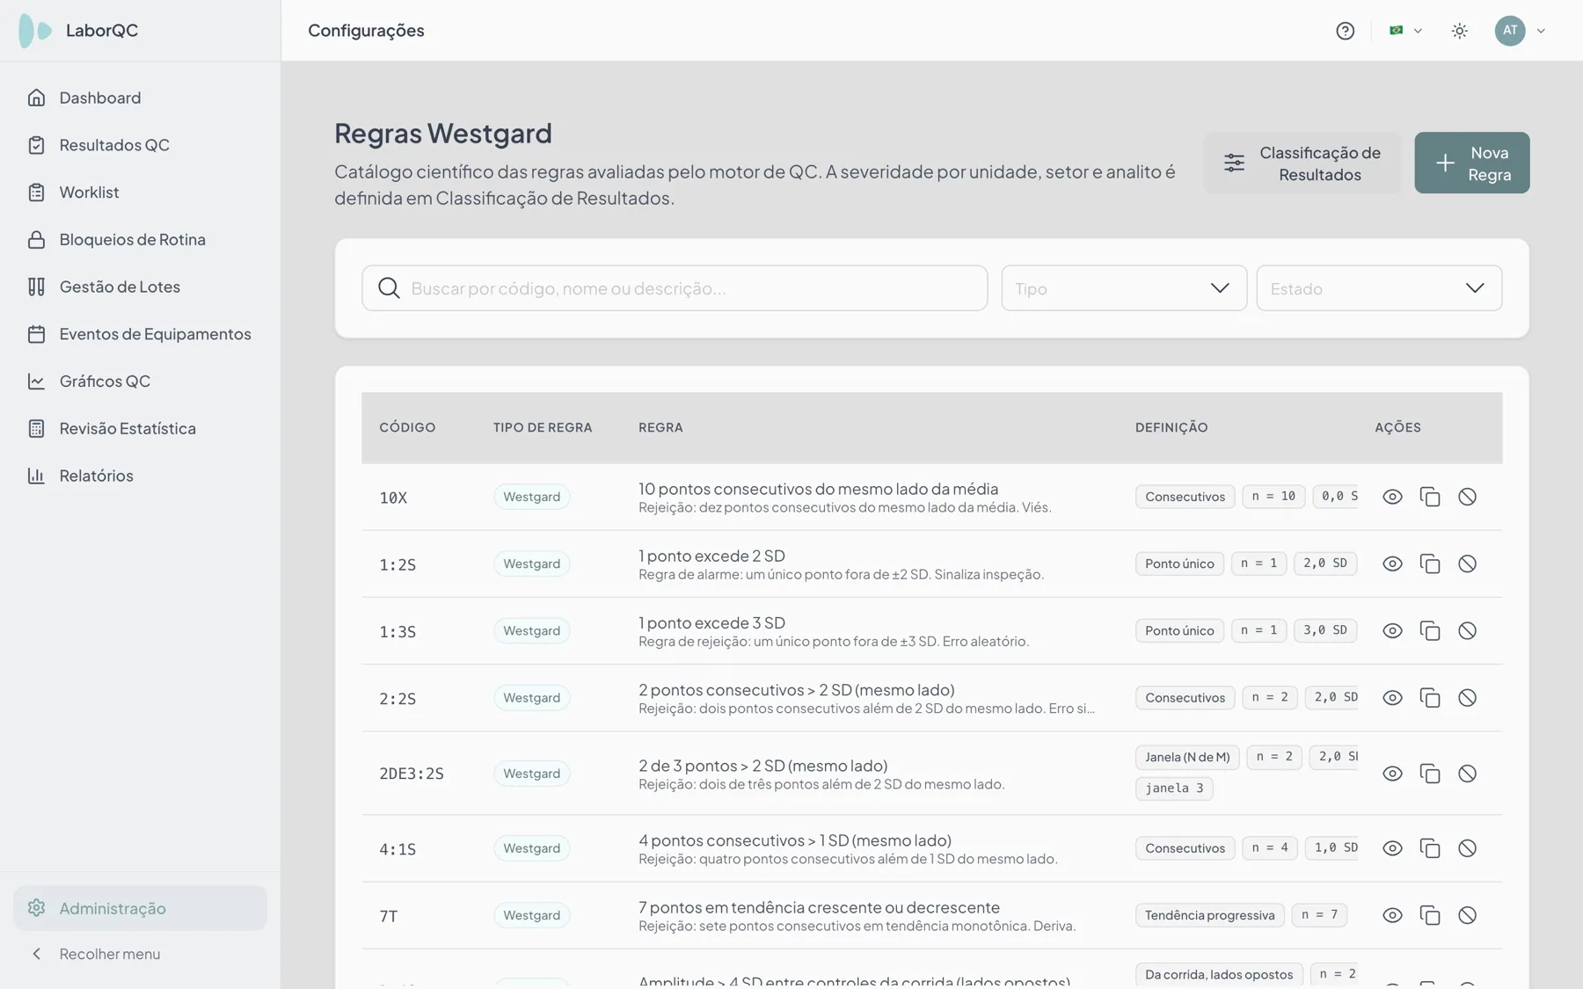This screenshot has width=1583, height=989.
Task: Click the Nova Regra button
Action: (x=1472, y=163)
